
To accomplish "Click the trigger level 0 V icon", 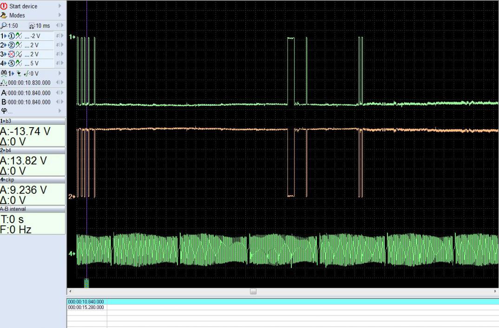I will click(x=27, y=74).
